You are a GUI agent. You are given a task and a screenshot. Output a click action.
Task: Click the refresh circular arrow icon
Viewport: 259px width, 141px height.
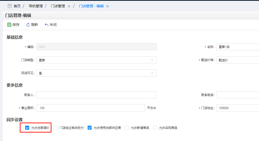(28, 25)
